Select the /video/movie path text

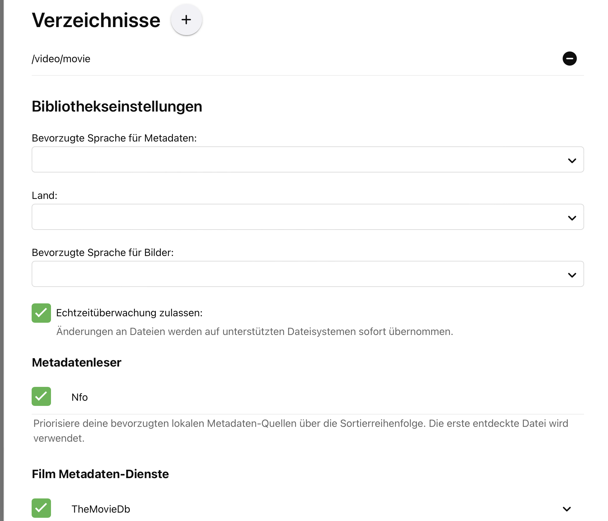pos(61,59)
